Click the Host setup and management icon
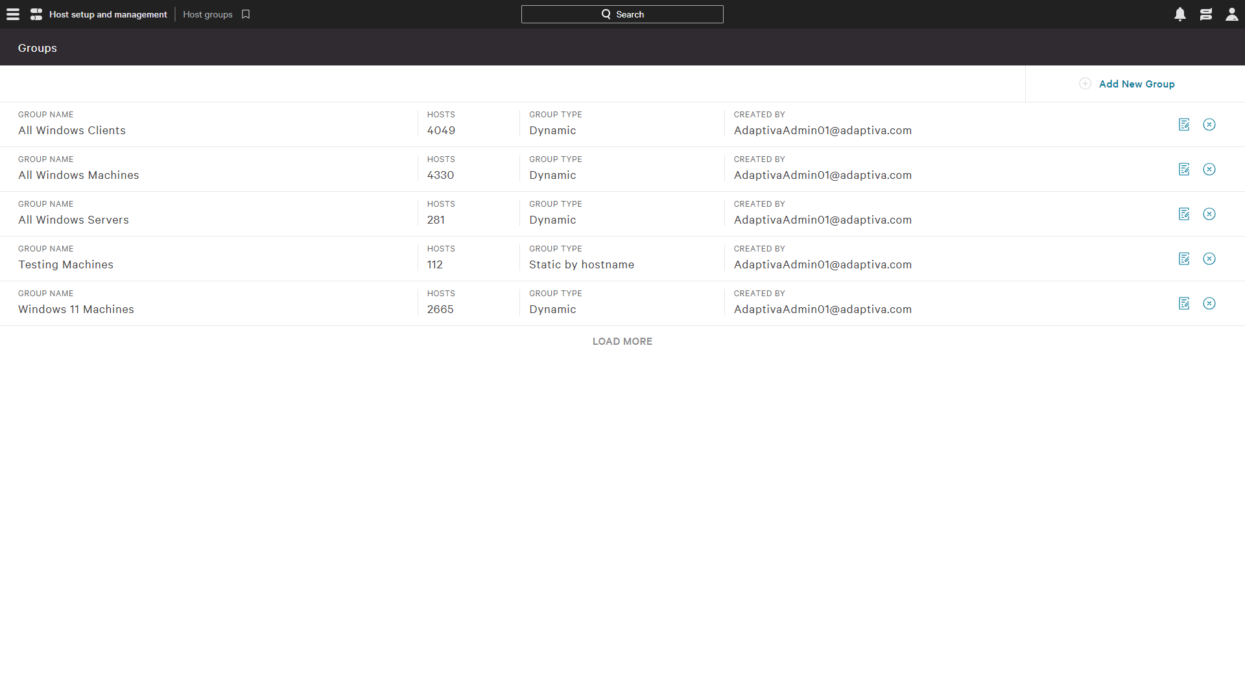This screenshot has height=700, width=1245. click(x=36, y=14)
